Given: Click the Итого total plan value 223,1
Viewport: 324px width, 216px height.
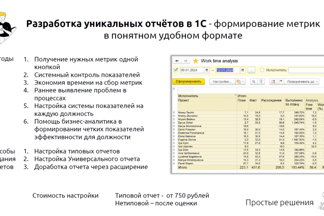Looking at the screenshot, I should (x=243, y=167).
